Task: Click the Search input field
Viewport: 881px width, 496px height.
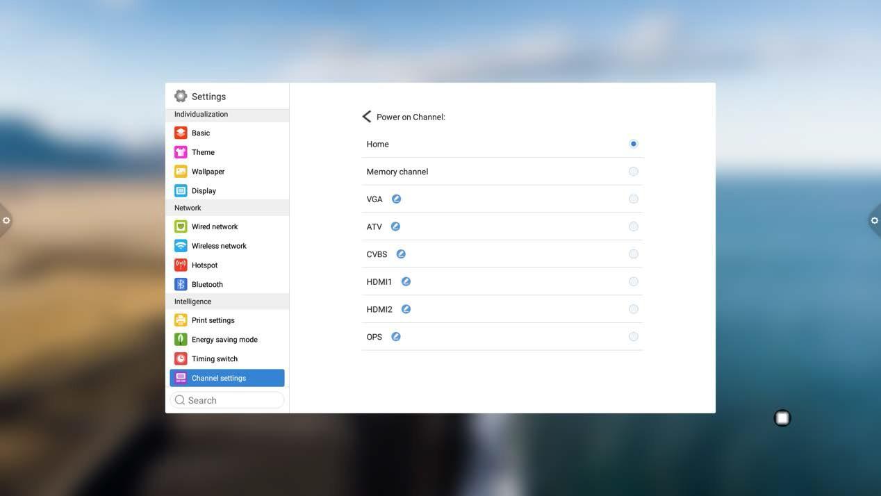Action: pos(231,400)
